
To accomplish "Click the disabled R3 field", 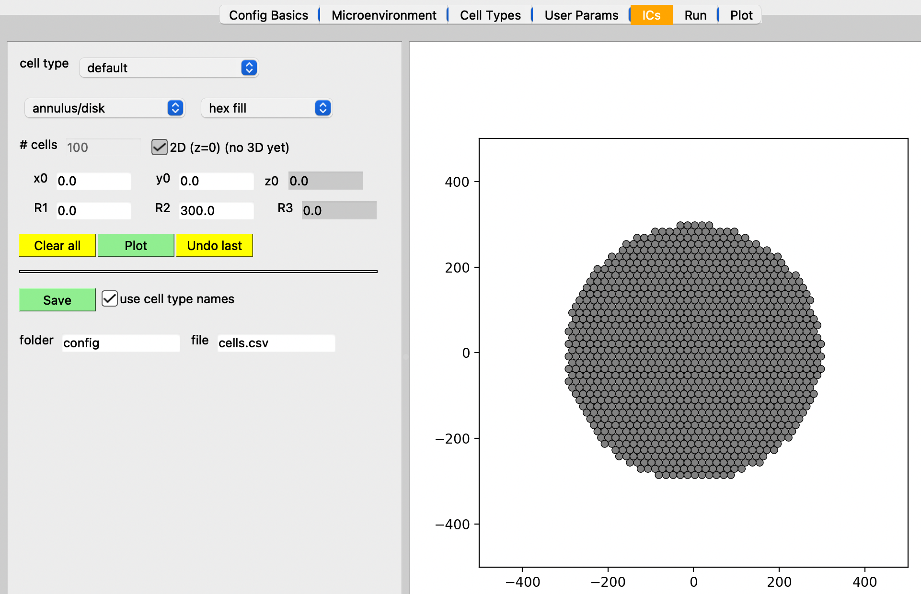I will click(339, 210).
